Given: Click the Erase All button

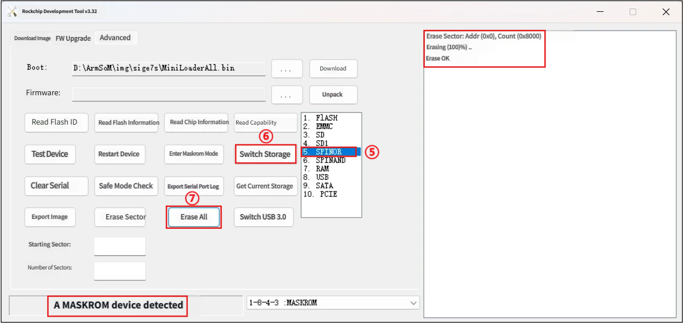Looking at the screenshot, I should tap(193, 217).
